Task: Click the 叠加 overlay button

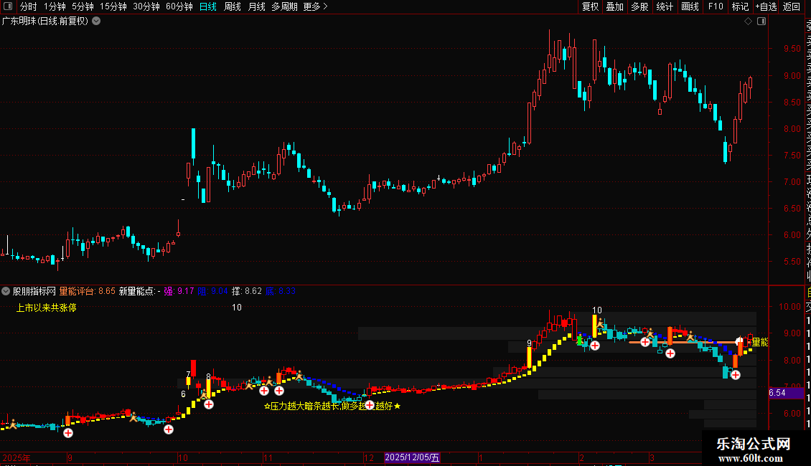Action: (615, 6)
